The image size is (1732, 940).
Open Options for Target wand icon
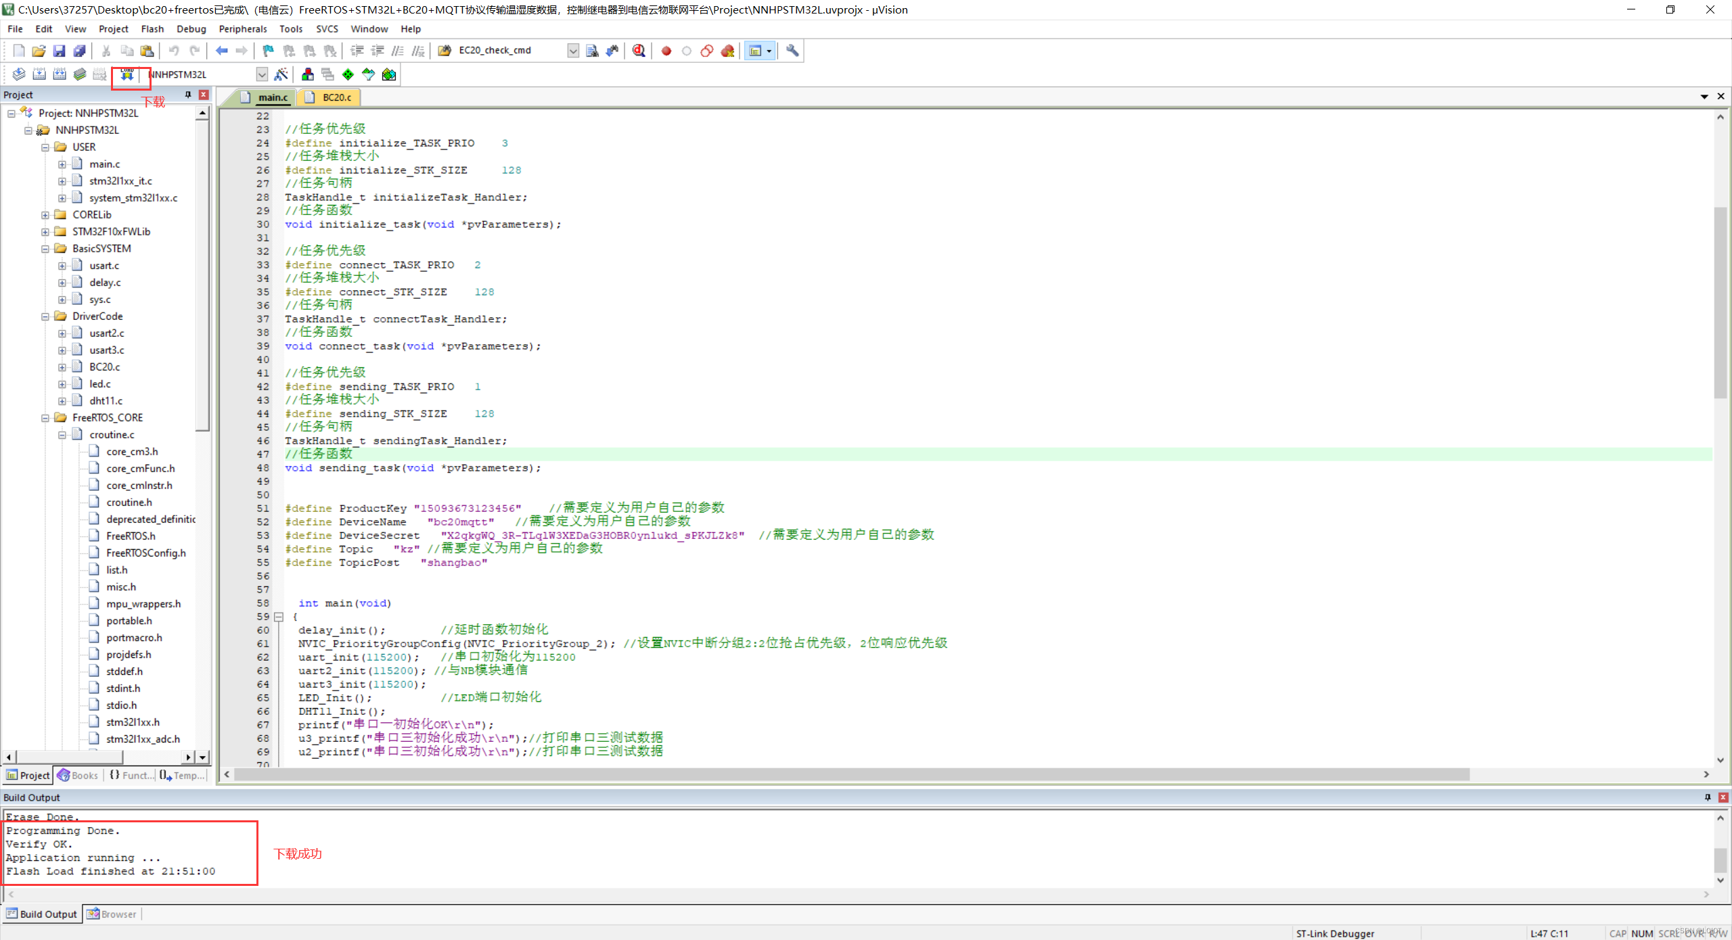pyautogui.click(x=281, y=74)
